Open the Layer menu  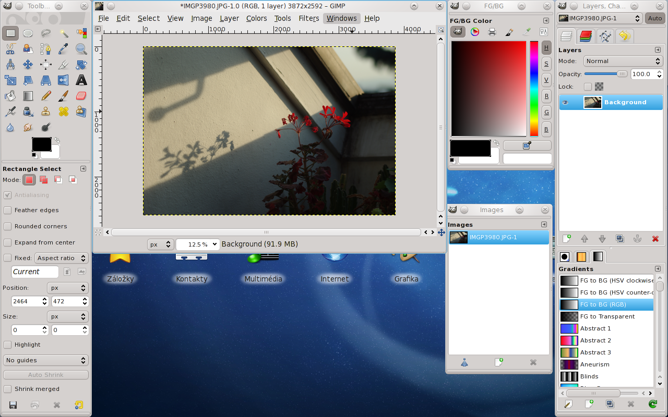point(229,18)
